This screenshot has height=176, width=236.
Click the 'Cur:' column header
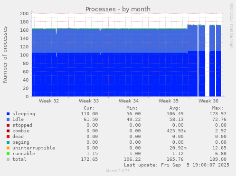[89, 108]
